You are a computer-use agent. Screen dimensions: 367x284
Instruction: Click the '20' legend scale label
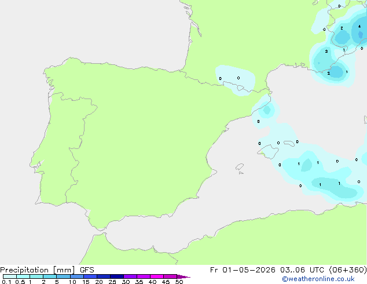(x=99, y=282)
